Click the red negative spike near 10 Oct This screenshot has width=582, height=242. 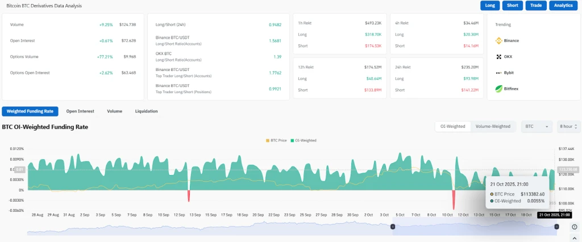[454, 200]
